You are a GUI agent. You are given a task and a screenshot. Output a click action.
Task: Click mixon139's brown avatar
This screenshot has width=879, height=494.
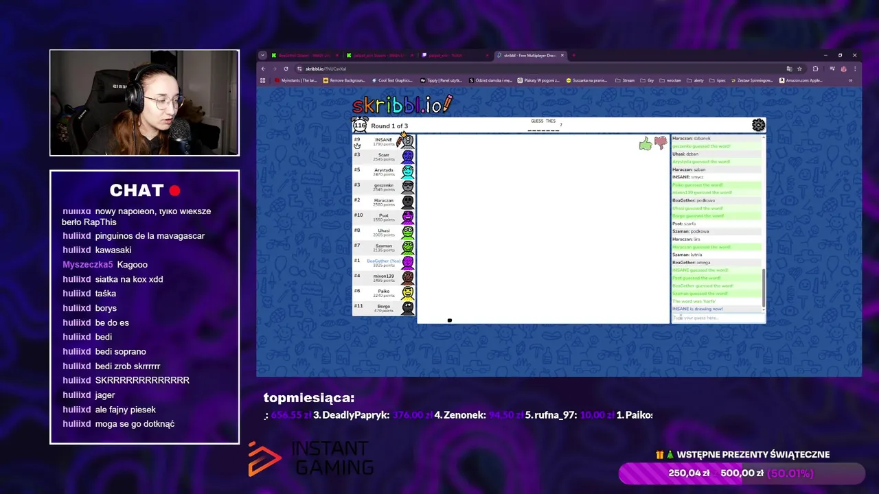click(x=408, y=278)
